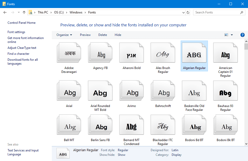Open the view options dropdown arrow
This screenshot has width=248, height=161.
pyautogui.click(x=232, y=35)
